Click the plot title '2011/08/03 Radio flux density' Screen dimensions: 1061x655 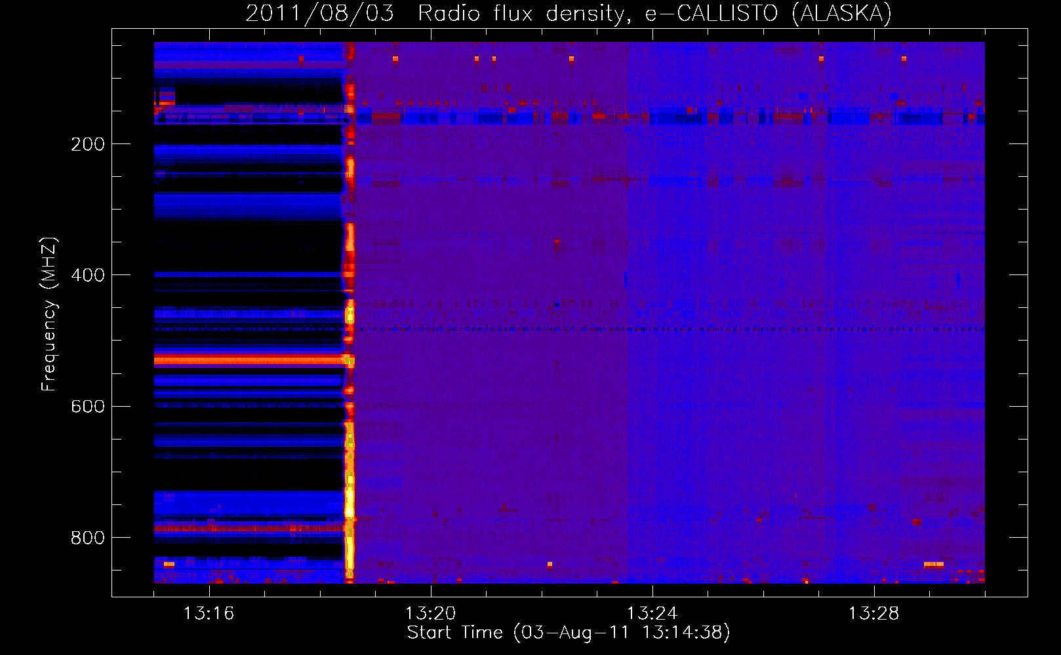coord(569,14)
